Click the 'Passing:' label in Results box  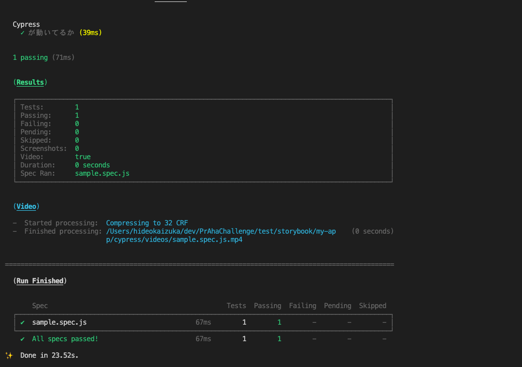36,115
